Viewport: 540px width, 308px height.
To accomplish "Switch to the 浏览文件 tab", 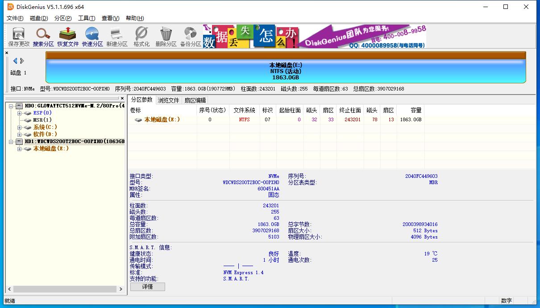I will pos(168,100).
